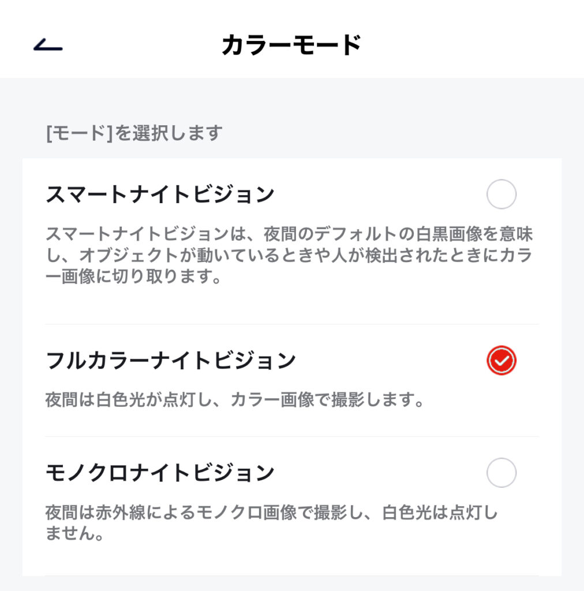
Task: Select the スマートナイトビジョン radio button
Action: coord(501,194)
